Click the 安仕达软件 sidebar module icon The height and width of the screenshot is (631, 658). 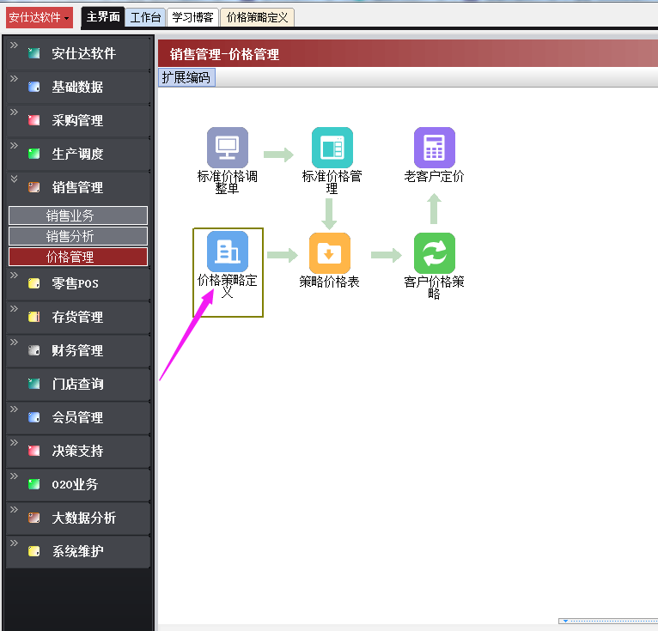pos(34,53)
